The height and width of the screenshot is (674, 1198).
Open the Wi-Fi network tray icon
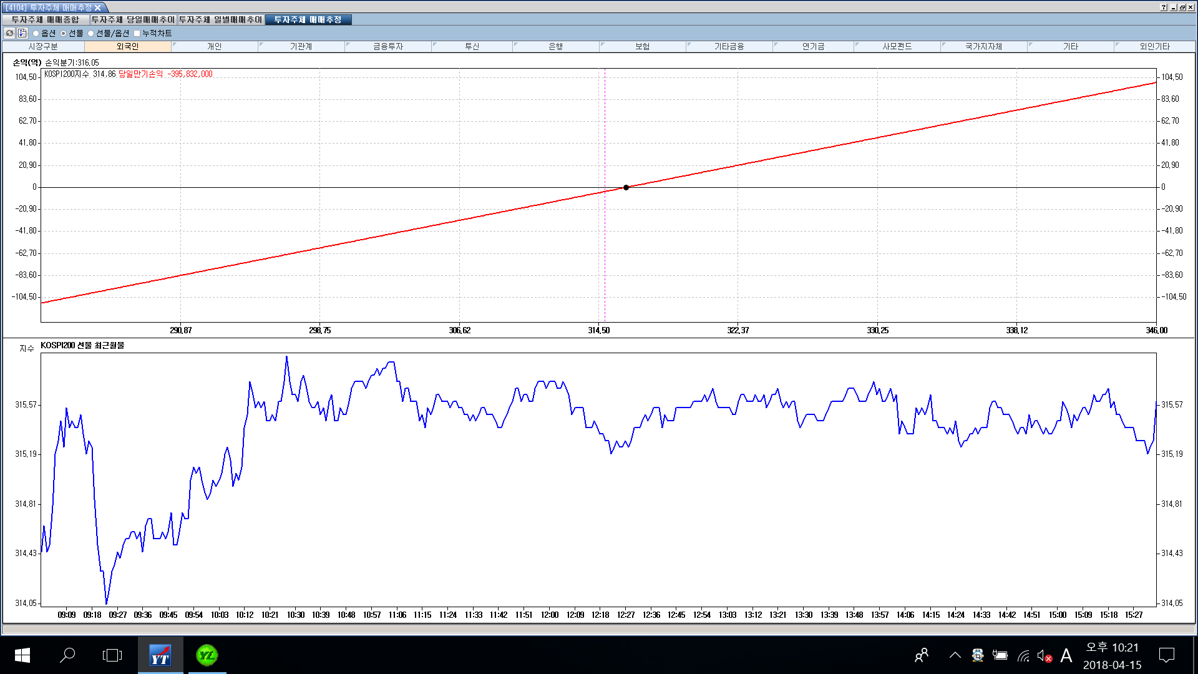1023,656
